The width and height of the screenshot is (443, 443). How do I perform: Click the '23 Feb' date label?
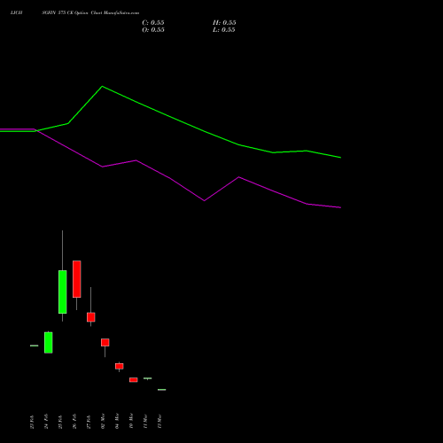pyautogui.click(x=32, y=422)
